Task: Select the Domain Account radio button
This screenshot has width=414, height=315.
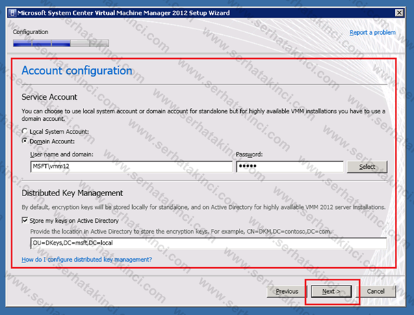Action: pos(25,141)
